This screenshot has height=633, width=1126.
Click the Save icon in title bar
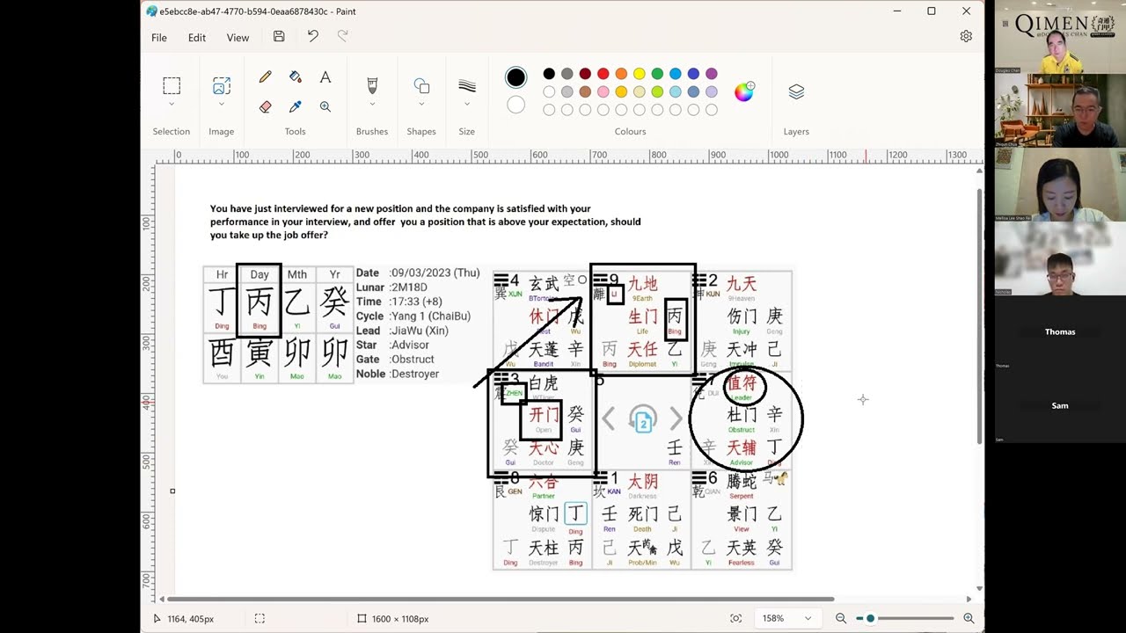(279, 37)
